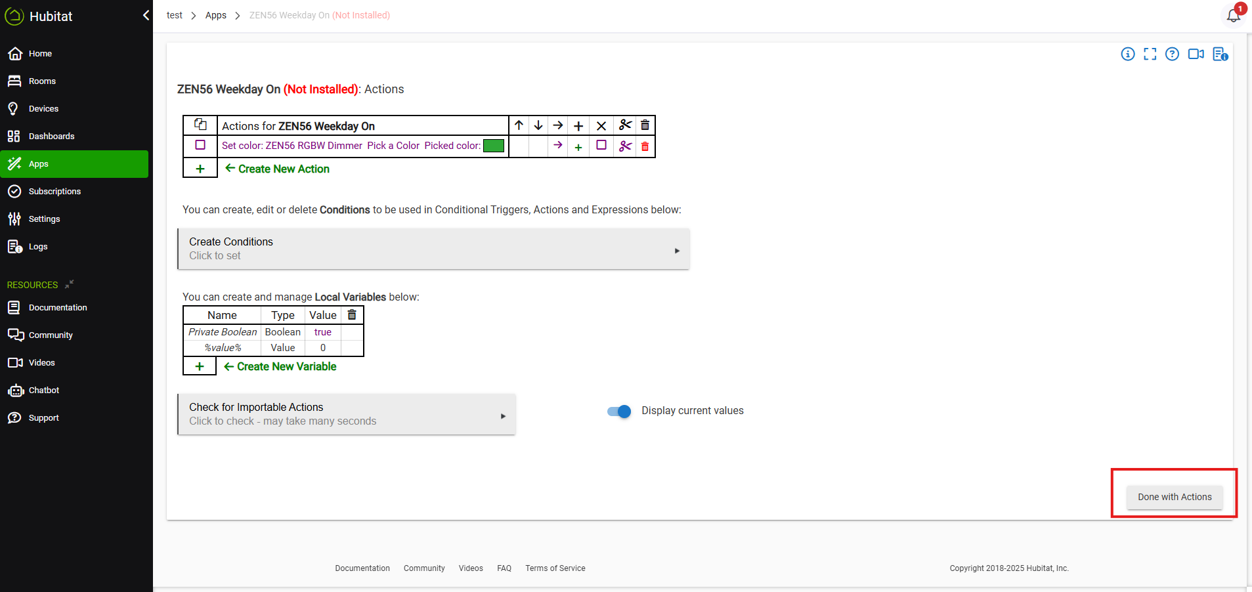This screenshot has height=592, width=1252.
Task: Open the help question mark icon
Action: [x=1173, y=54]
